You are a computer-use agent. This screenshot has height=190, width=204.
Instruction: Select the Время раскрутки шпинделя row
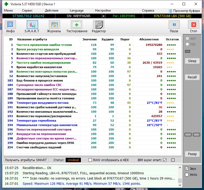tap(92, 49)
